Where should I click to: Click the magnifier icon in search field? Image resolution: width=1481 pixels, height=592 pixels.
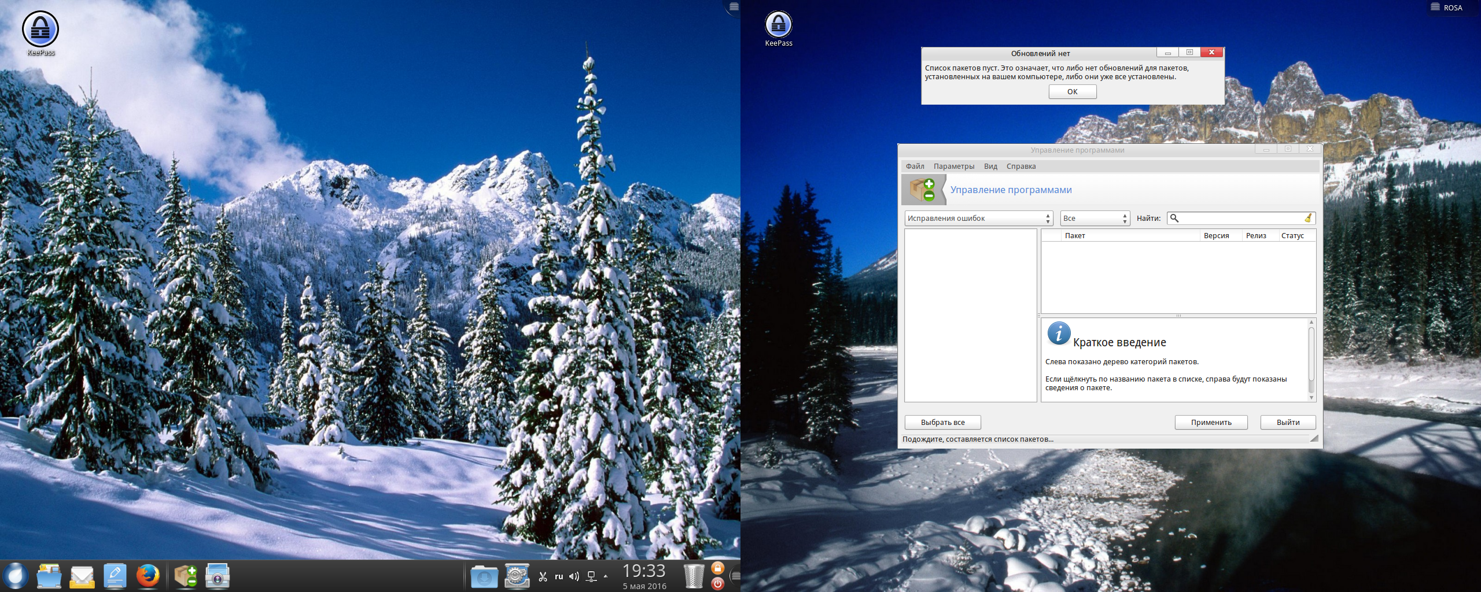[1174, 218]
